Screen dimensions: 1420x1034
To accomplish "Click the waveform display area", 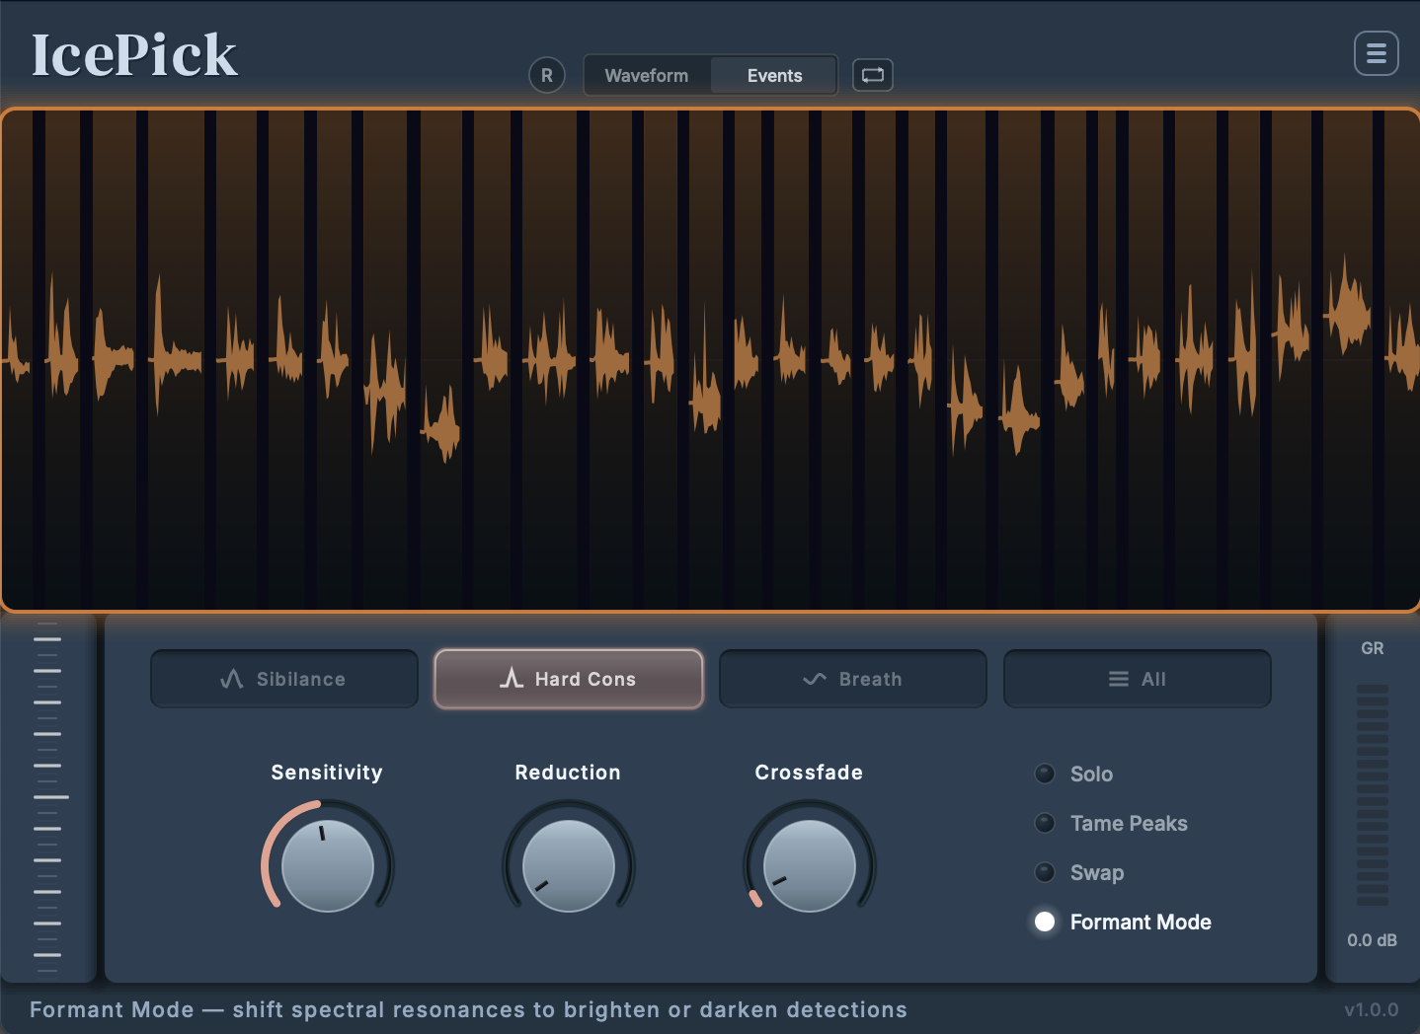I will point(710,360).
